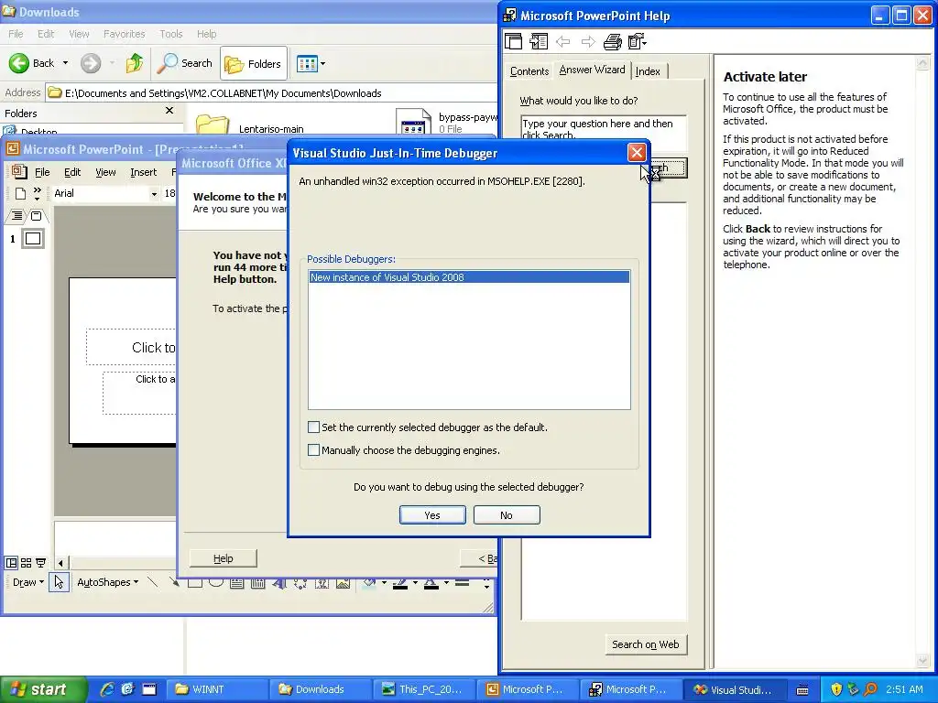Switch to Visual Studio taskbar button

[734, 689]
